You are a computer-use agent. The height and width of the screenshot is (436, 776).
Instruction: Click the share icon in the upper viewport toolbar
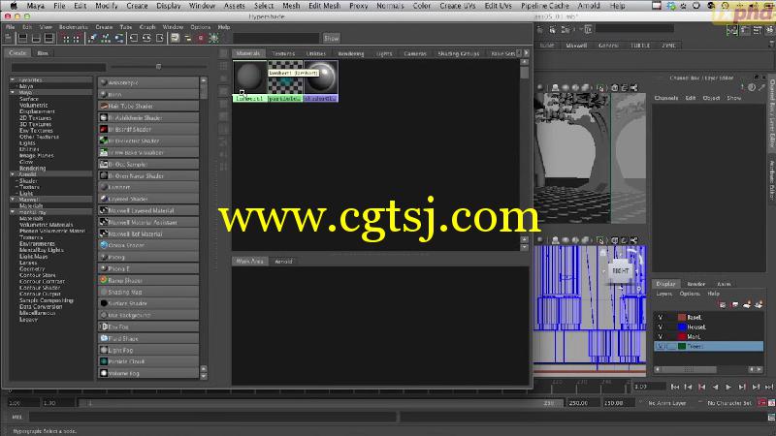pos(634,88)
